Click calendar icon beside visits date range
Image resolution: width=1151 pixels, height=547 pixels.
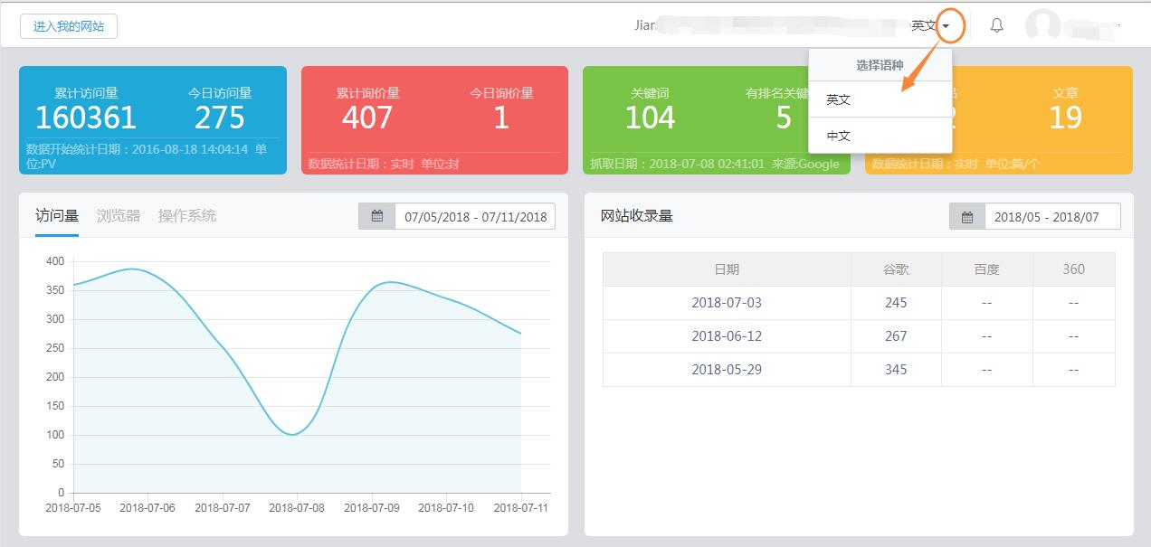click(377, 217)
